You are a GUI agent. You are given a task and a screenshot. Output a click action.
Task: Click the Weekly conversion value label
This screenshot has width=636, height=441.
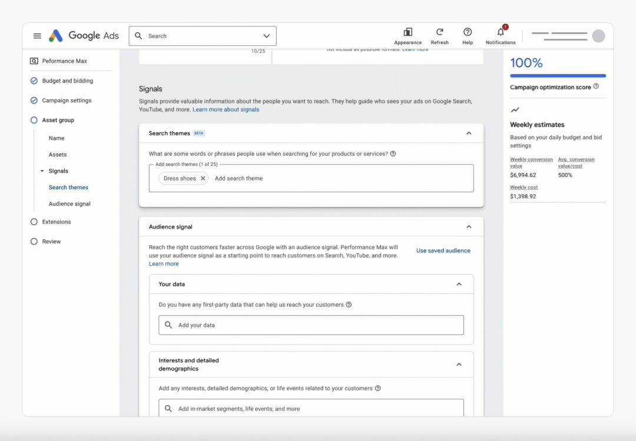click(531, 162)
